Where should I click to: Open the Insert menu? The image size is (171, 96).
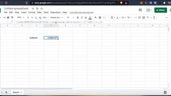24,13
